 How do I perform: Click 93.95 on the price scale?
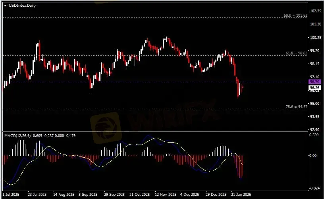point(315,116)
